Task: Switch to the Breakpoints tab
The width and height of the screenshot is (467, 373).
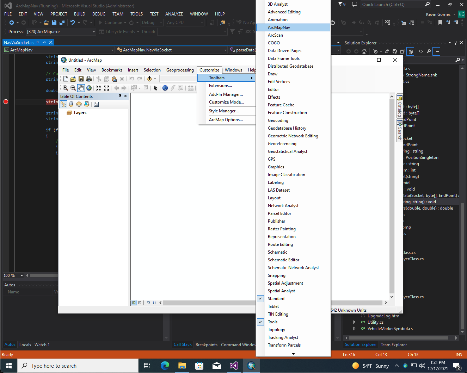Action: [207, 345]
